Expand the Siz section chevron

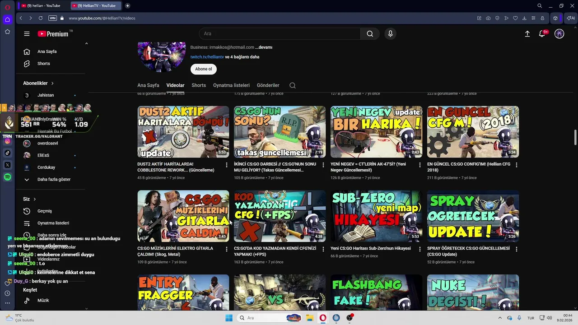[x=34, y=199]
